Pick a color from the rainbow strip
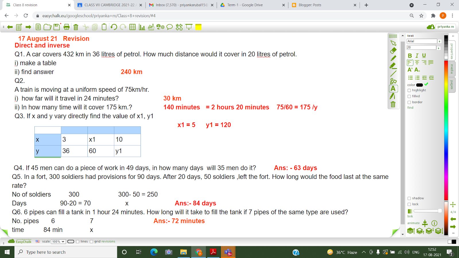Image resolution: width=459 pixels, height=258 pixels. click(446, 130)
